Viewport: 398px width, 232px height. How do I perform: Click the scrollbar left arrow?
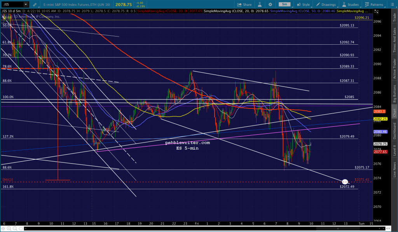click(26, 229)
